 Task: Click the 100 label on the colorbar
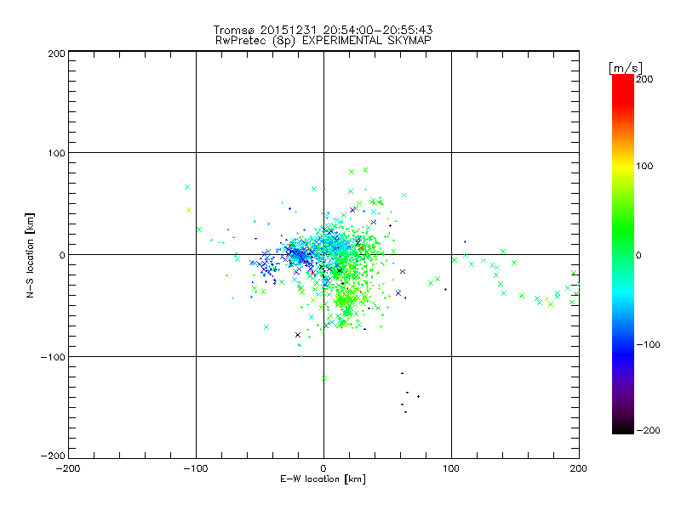click(644, 166)
